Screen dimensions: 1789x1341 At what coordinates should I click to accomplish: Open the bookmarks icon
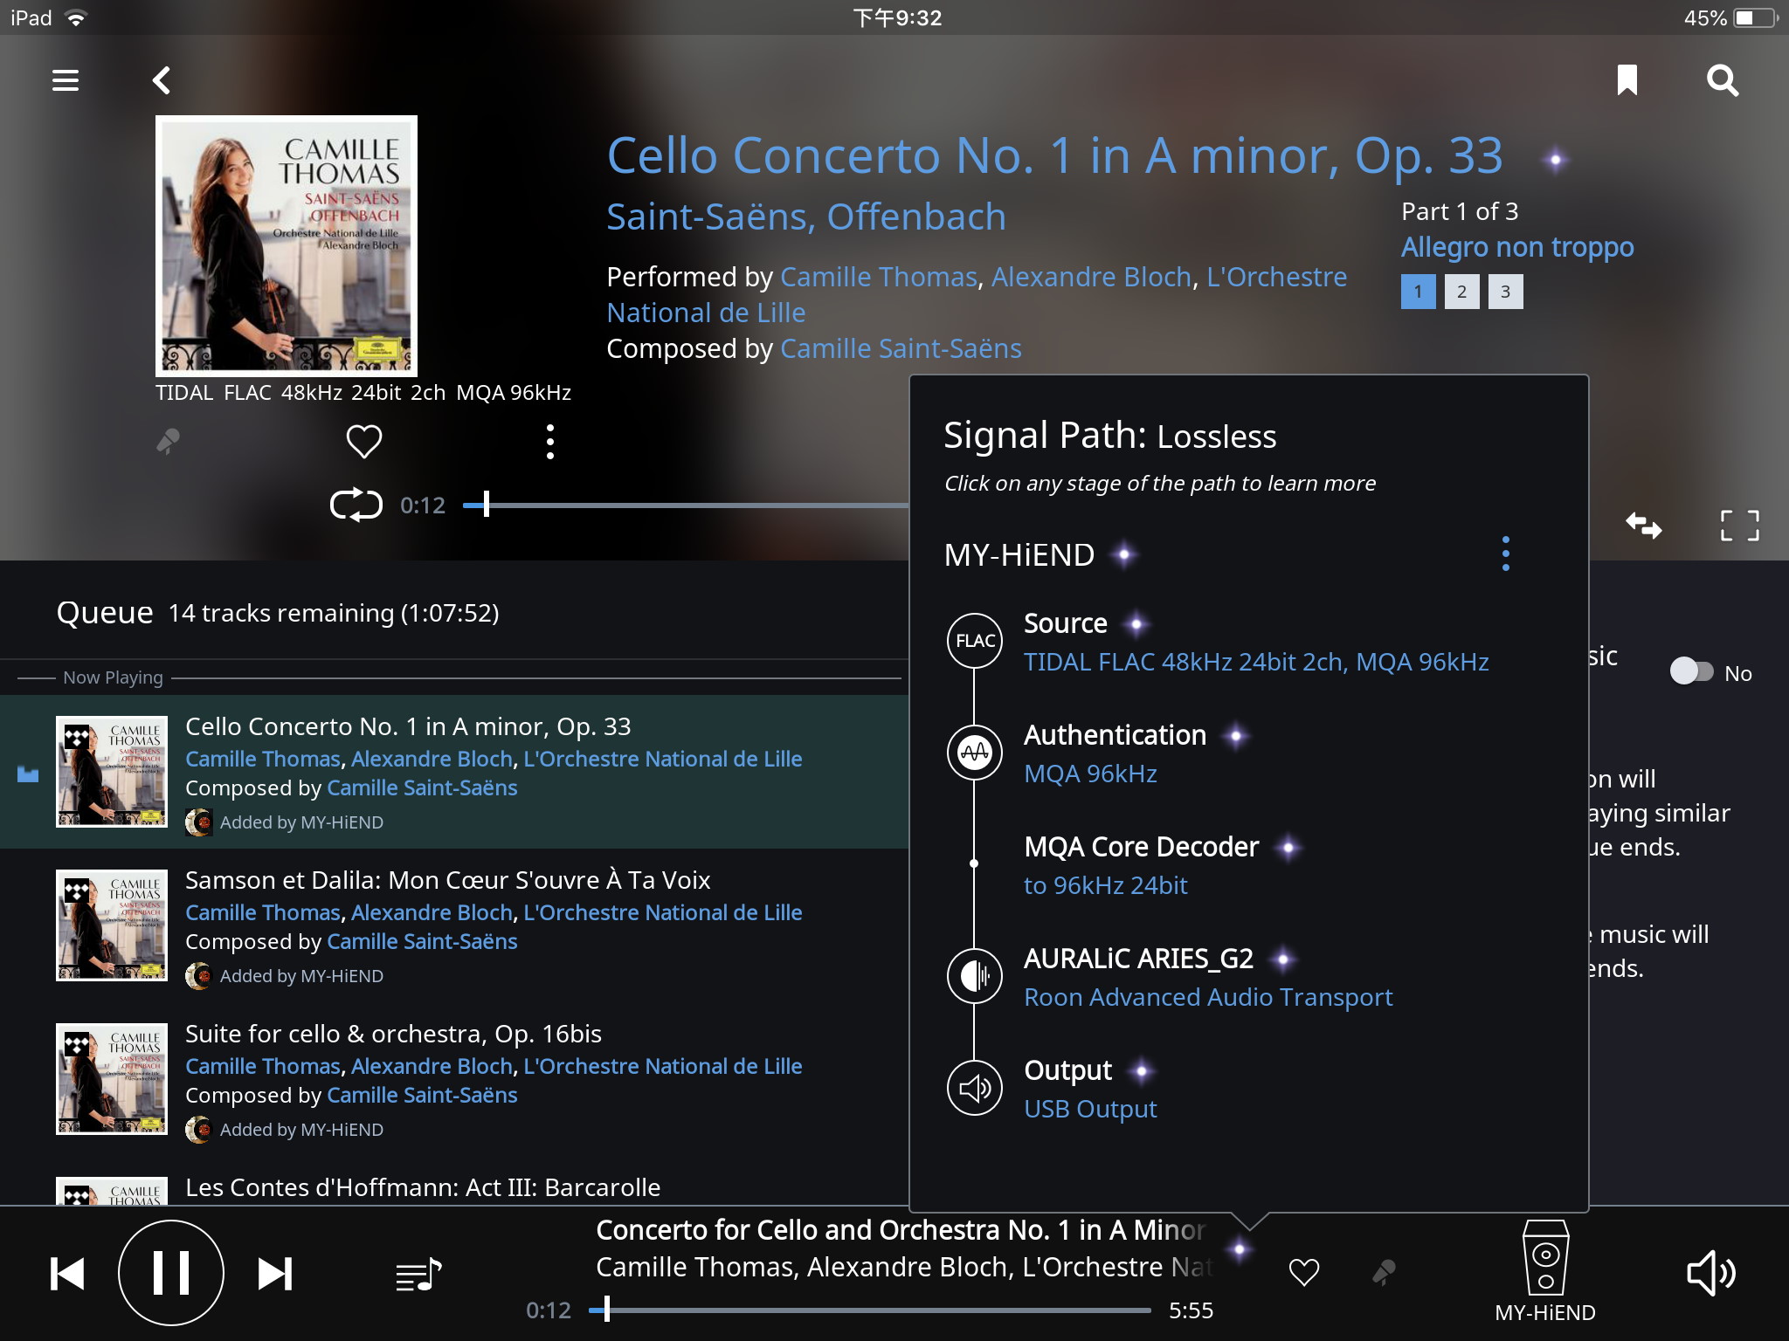point(1627,80)
